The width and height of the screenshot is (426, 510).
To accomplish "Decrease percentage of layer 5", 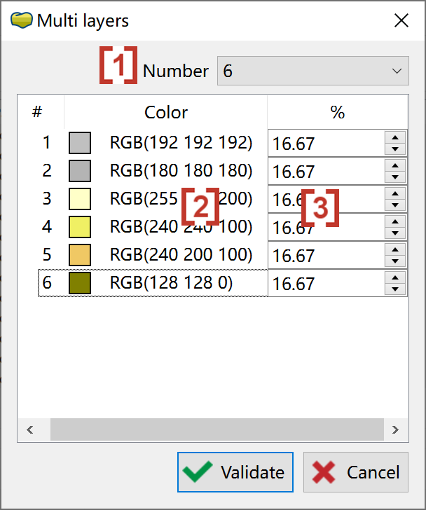I will click(x=395, y=261).
